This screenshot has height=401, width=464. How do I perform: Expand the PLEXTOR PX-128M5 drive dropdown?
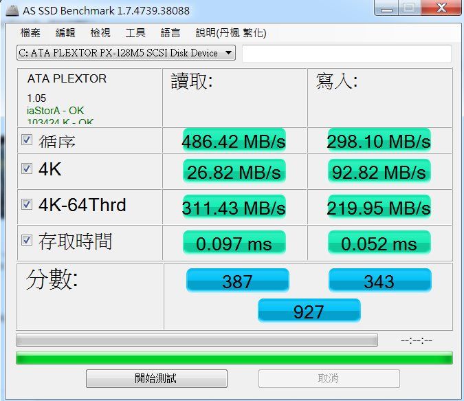click(228, 53)
